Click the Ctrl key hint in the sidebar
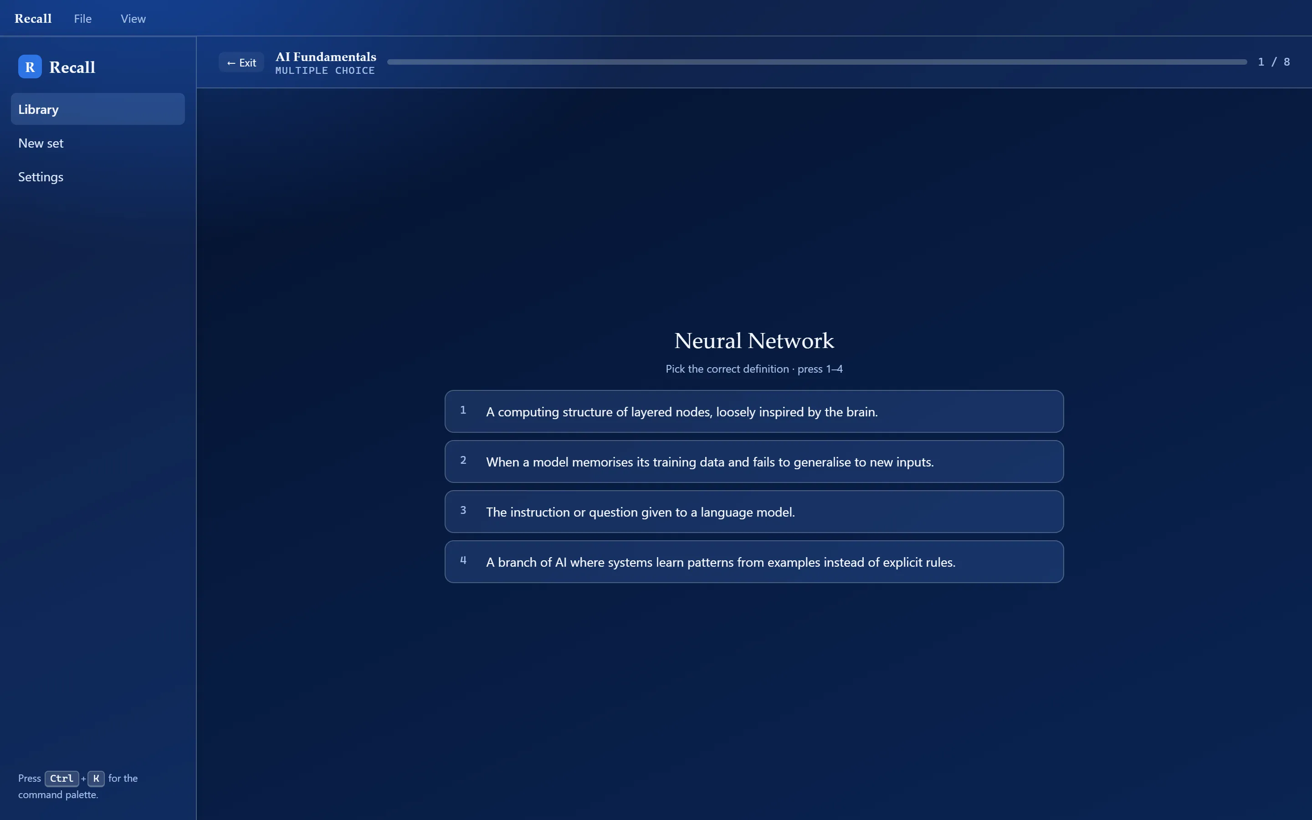The height and width of the screenshot is (820, 1312). [62, 778]
